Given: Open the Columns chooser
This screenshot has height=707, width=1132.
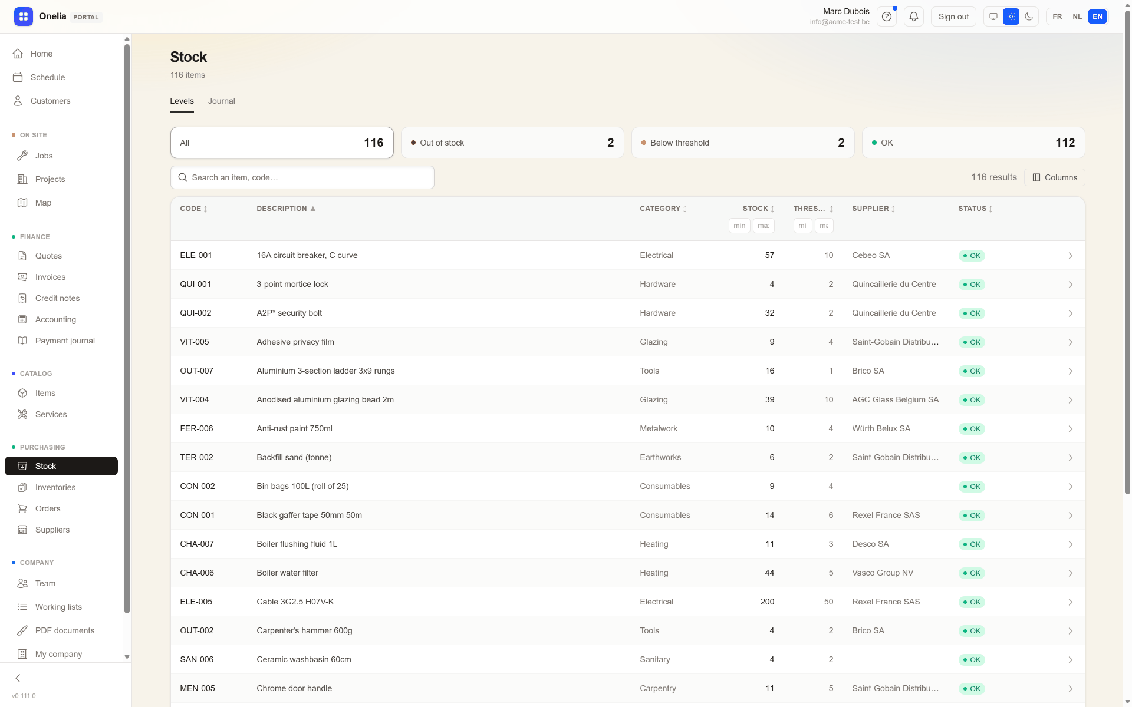Looking at the screenshot, I should coord(1055,177).
